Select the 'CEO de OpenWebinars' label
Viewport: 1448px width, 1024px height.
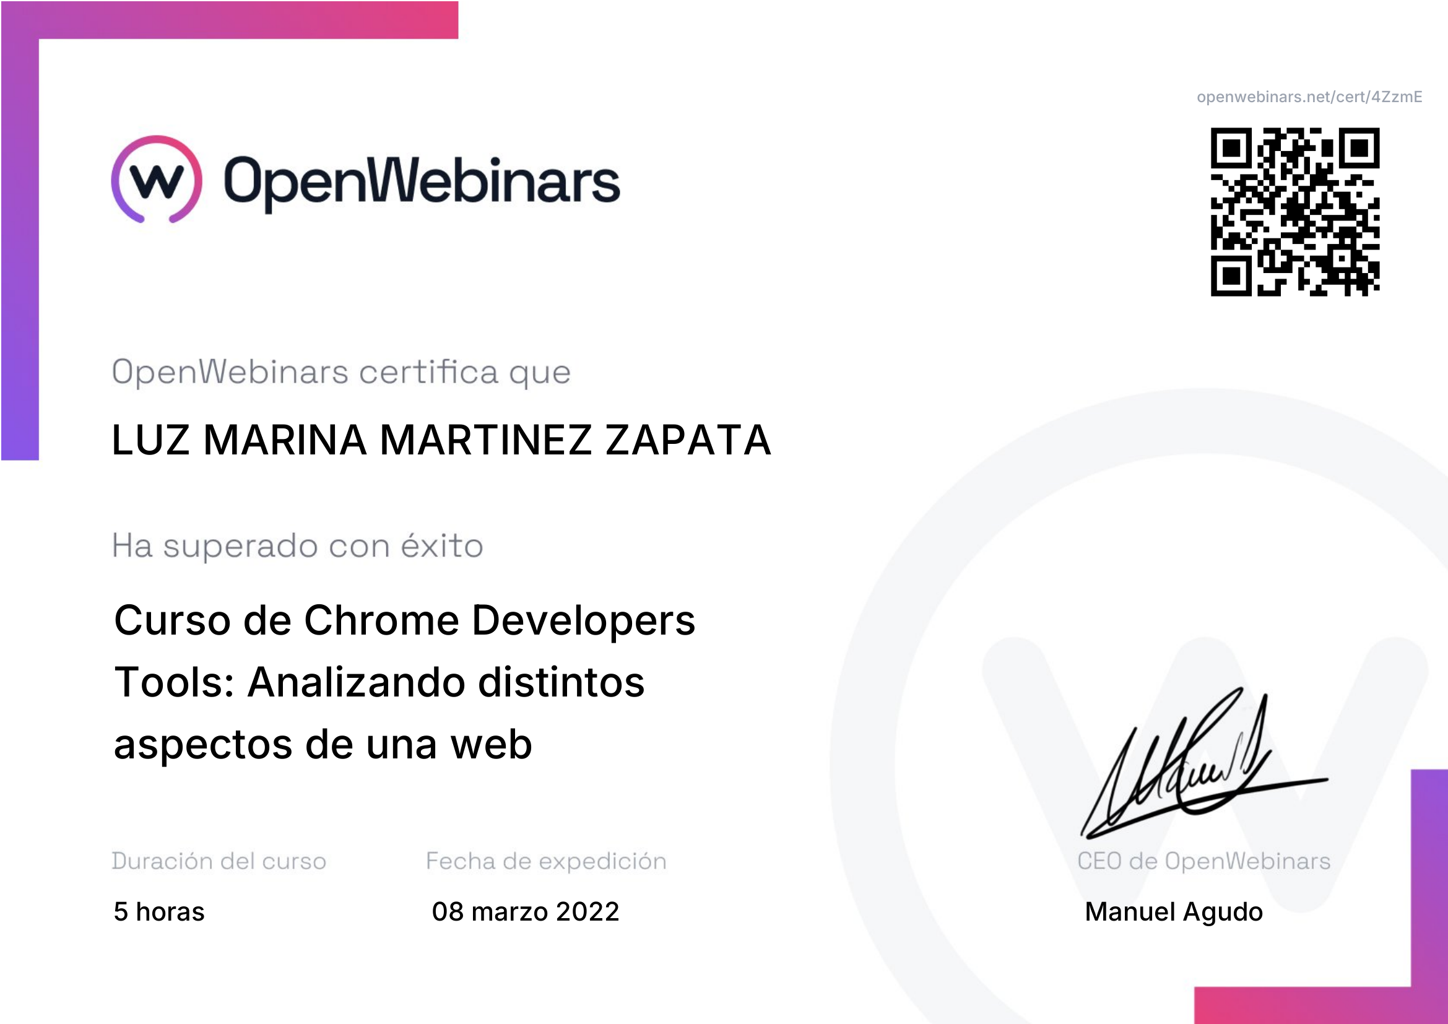tap(1203, 861)
